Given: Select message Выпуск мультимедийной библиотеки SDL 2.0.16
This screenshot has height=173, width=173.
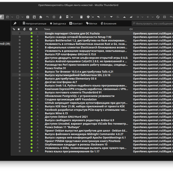Looking at the screenshot, I should tap(93, 75).
